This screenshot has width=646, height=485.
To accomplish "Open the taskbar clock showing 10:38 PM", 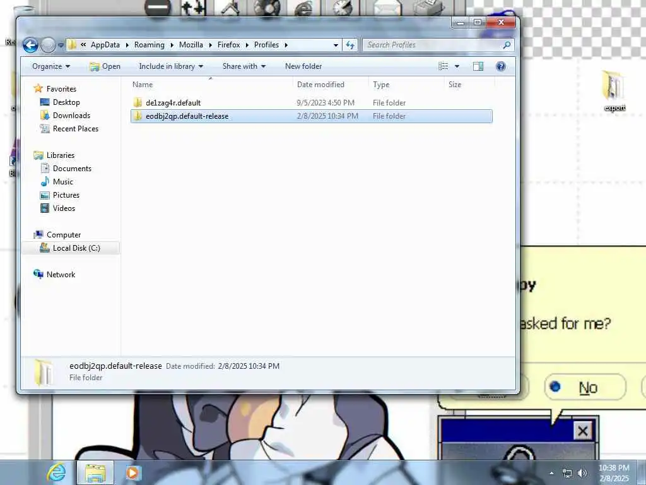I will (614, 473).
